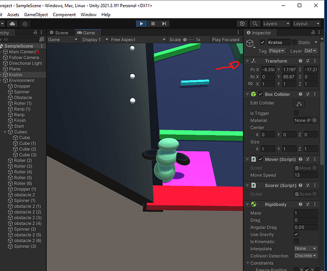Open Inspector panel options menu
This screenshot has width=327, height=271.
[x=319, y=33]
